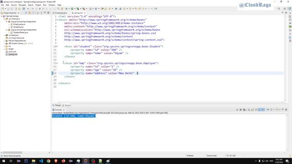Open the Open Console dropdown arrow
This screenshot has height=164, width=292.
pos(280,110)
